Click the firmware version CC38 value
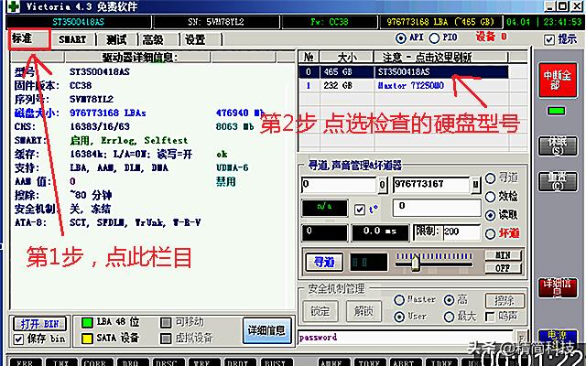The height and width of the screenshot is (366, 586). [81, 85]
